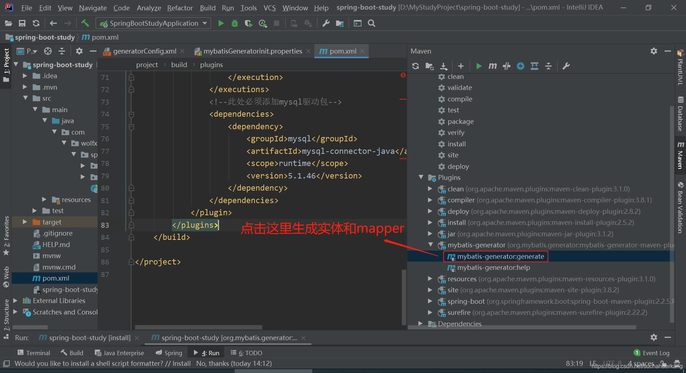Navigate back with the left arrow icon
The width and height of the screenshot is (686, 373).
click(x=54, y=23)
